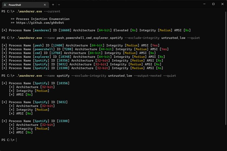Click the Process Injection Enumeration banner
Viewport: 227px width, 151px height.
click(43, 19)
